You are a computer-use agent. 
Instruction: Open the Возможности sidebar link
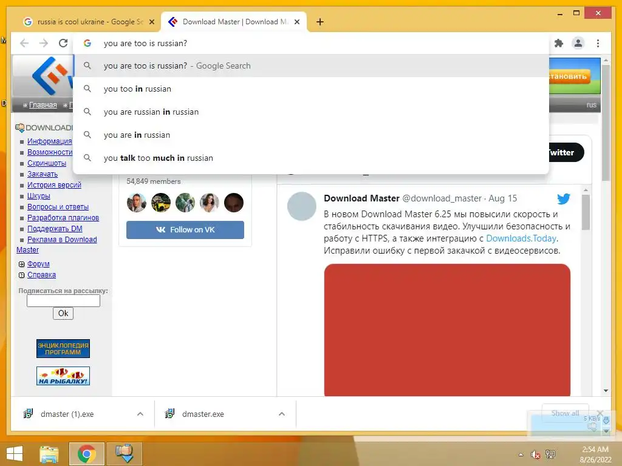(x=50, y=152)
